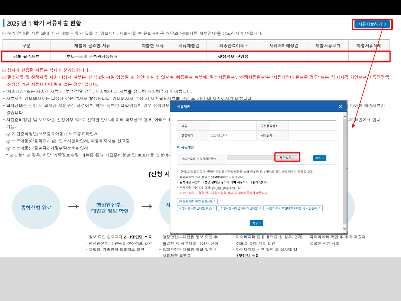
Task: Click 부또는모의 가족관계증명서 in status table
Action: coord(92,57)
